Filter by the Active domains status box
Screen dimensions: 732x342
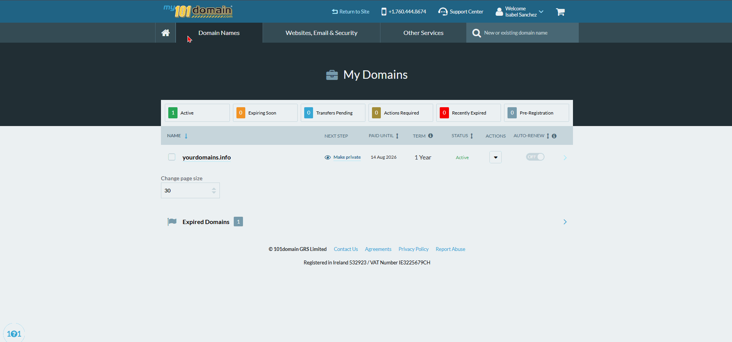click(x=197, y=113)
